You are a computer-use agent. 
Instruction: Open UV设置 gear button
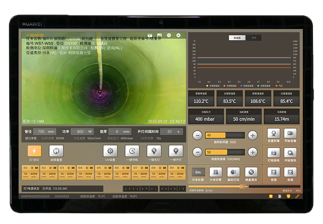[x=110, y=151]
